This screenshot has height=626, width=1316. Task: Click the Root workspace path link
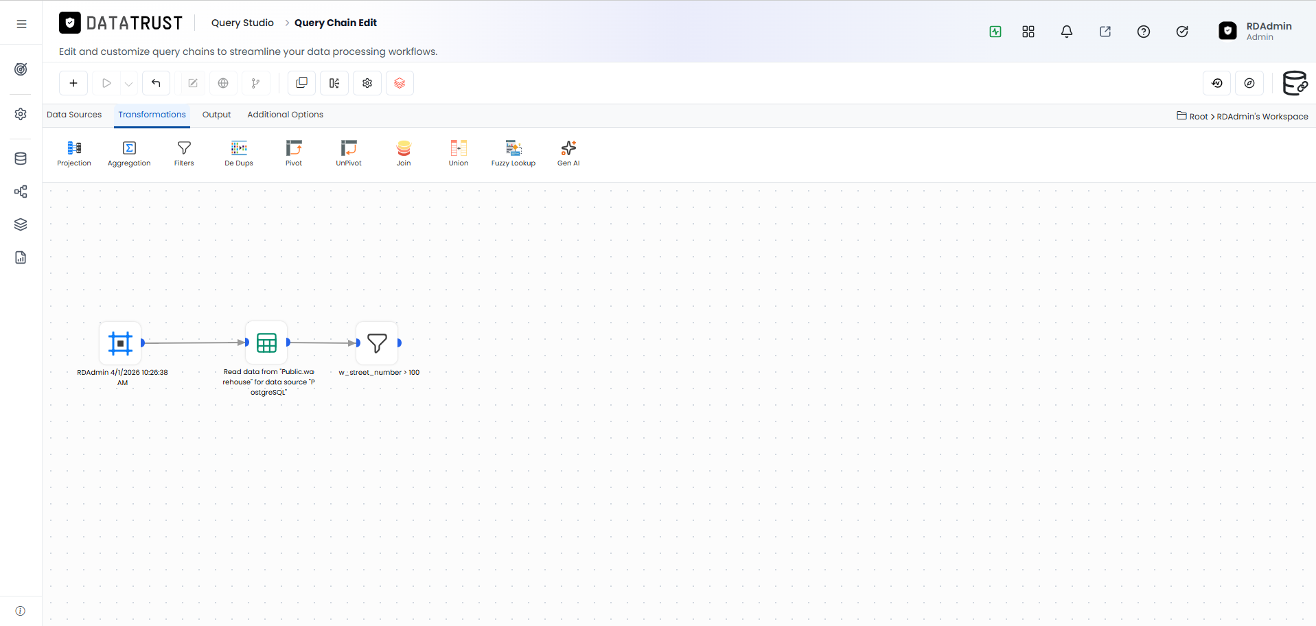coord(1199,117)
